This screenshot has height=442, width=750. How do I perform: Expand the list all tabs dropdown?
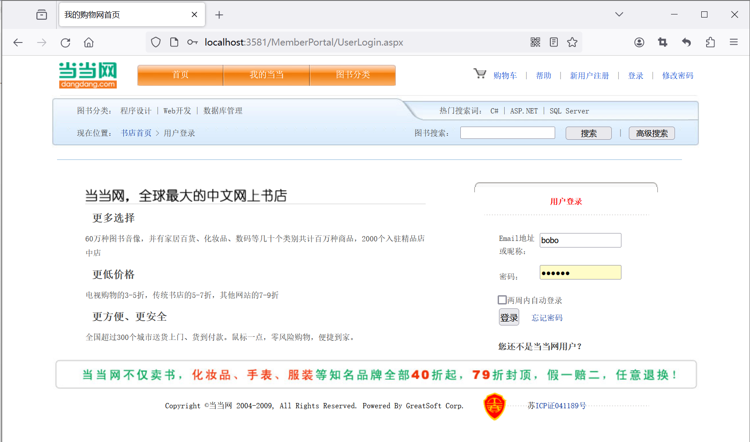click(x=619, y=14)
